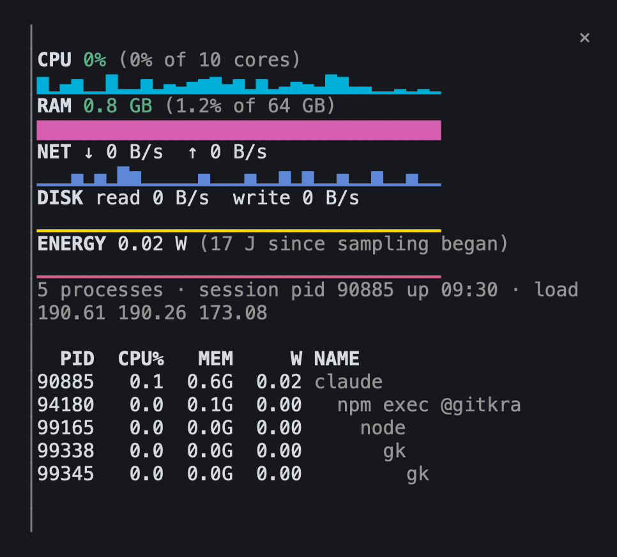Select the 'npm exec @gitkra' process name
Screen dimensions: 617x557
tap(429, 406)
